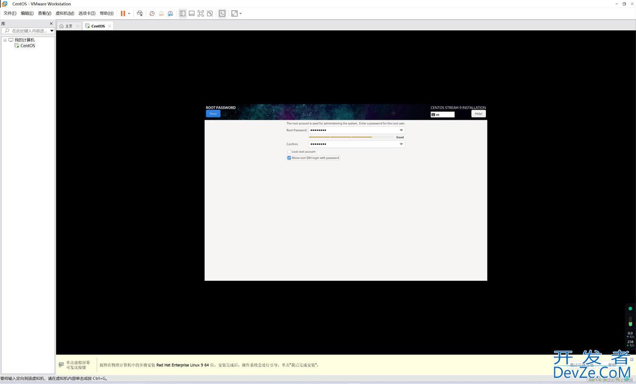Screen dimensions: 636x384
Task: Switch to the CentOS tab
Action: [x=98, y=26]
